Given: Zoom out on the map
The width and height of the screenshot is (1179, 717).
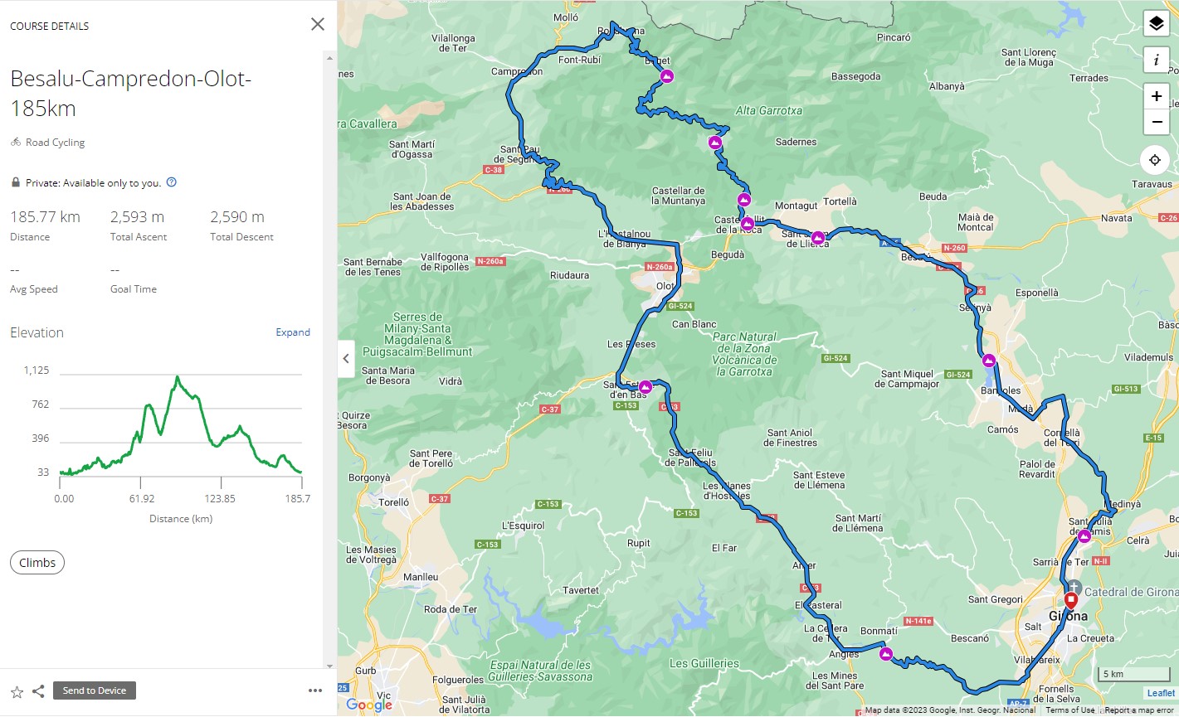Looking at the screenshot, I should click(x=1156, y=123).
